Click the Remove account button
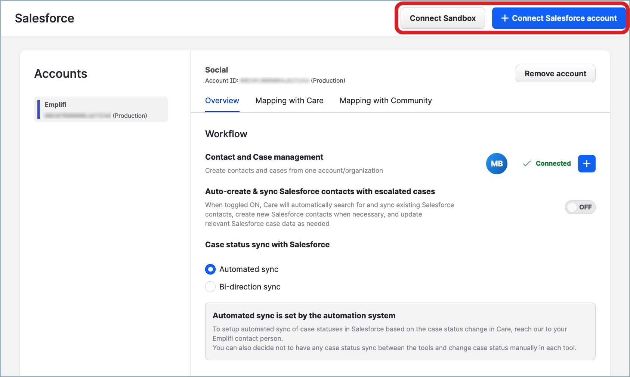Screen dimensions: 630x377 tap(555, 74)
